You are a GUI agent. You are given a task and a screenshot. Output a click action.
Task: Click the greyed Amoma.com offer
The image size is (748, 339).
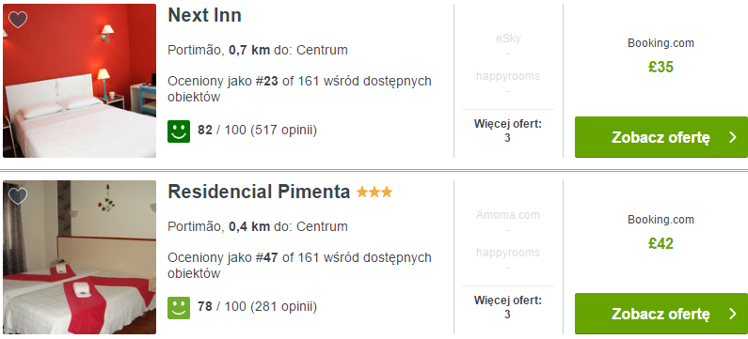(x=508, y=215)
